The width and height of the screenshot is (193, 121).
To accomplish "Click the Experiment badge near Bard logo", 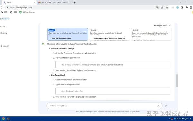I will tap(5, 19).
